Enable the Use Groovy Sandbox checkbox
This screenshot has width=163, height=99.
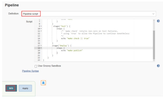click(x=36, y=66)
